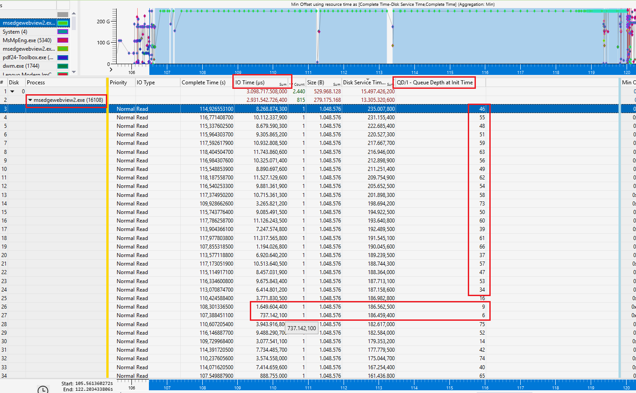Click QD/I - Queue Depth at Init Time header
Viewport: 636px width, 393px height.
coord(435,83)
